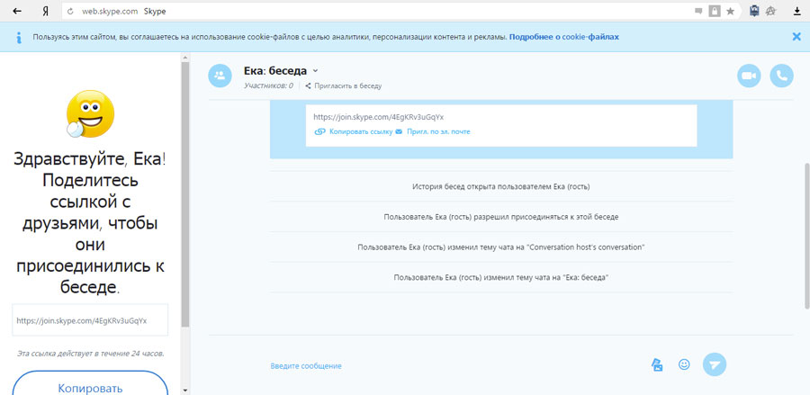Screen dimensions: 810x395
Task: Send message with paper plane button
Action: coord(715,364)
